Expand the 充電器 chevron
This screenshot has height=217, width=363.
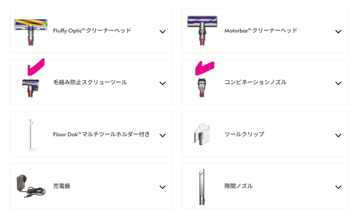click(162, 187)
